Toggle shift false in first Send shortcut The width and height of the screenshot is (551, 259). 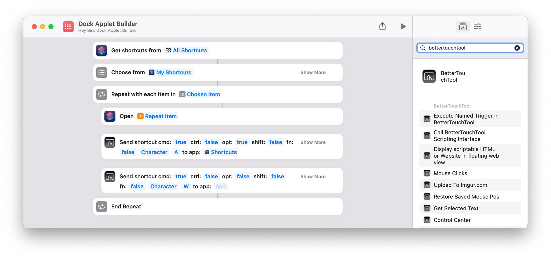(276, 142)
